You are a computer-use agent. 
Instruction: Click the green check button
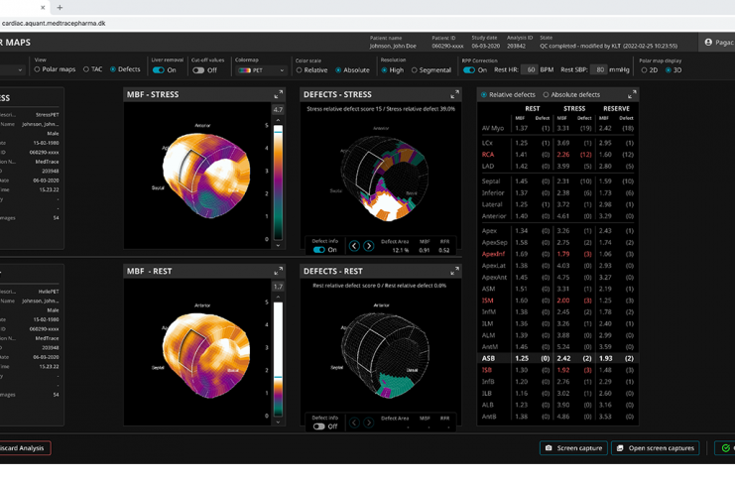coord(724,448)
